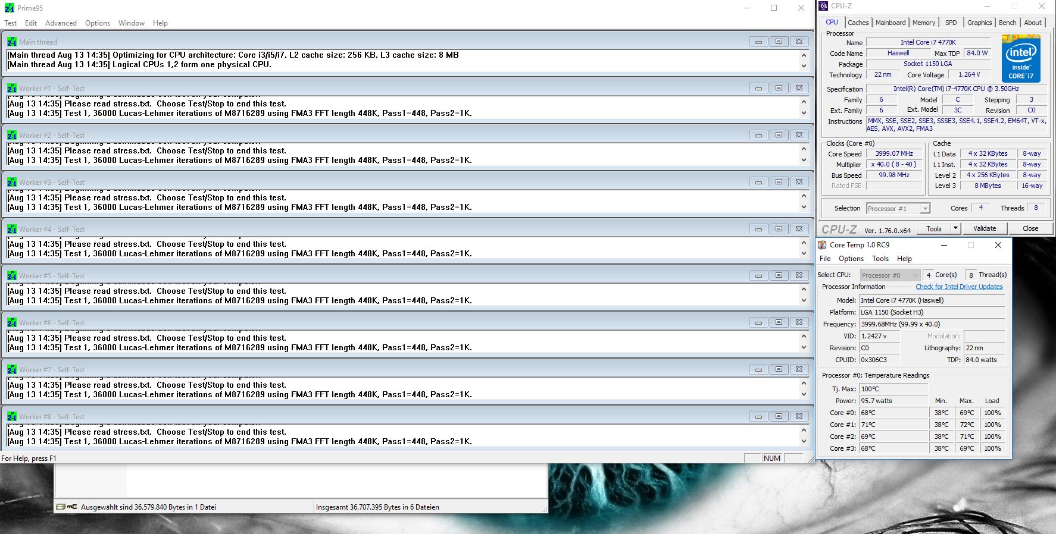Close the Worker #3 child window
The width and height of the screenshot is (1056, 534).
[799, 182]
